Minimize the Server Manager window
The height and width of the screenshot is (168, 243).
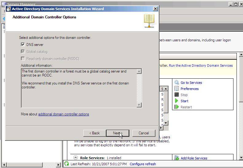(231, 4)
